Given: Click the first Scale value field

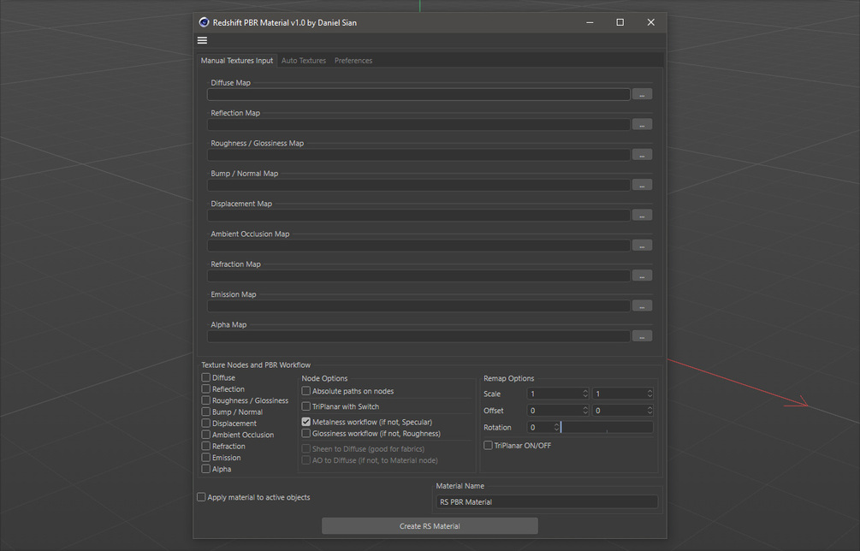Looking at the screenshot, I should point(554,394).
